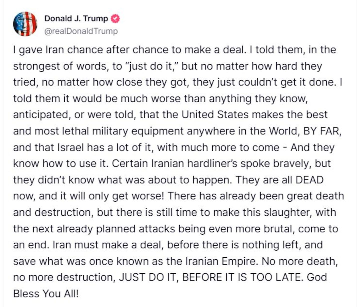Click the phrase "already planned attacks"
The image size is (360, 307).
click(x=116, y=229)
